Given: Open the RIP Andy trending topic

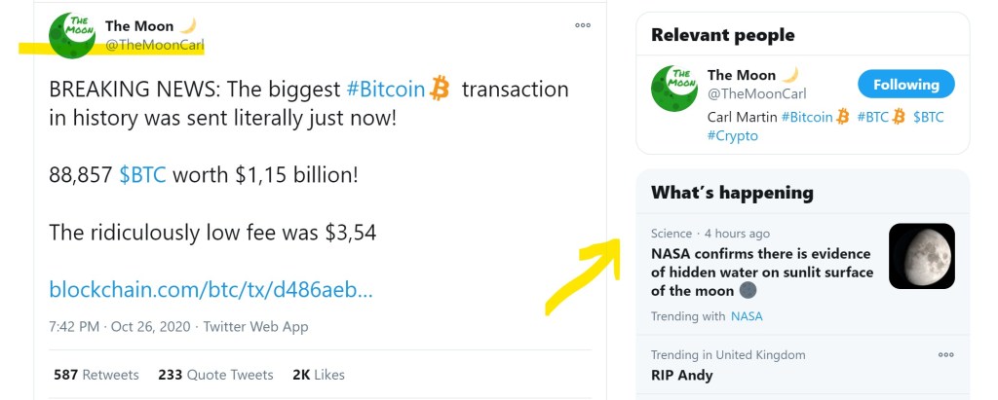Looking at the screenshot, I should point(682,375).
